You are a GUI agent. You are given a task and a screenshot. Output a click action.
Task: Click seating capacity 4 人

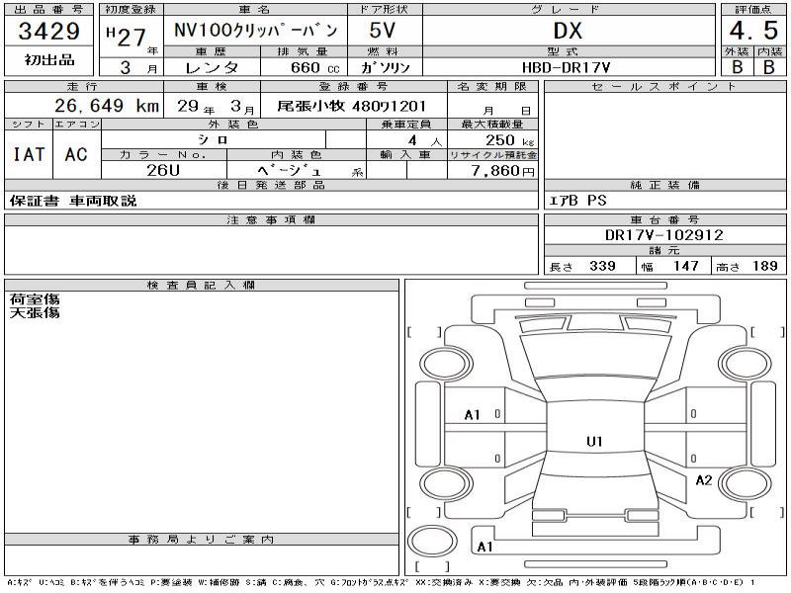(425, 140)
